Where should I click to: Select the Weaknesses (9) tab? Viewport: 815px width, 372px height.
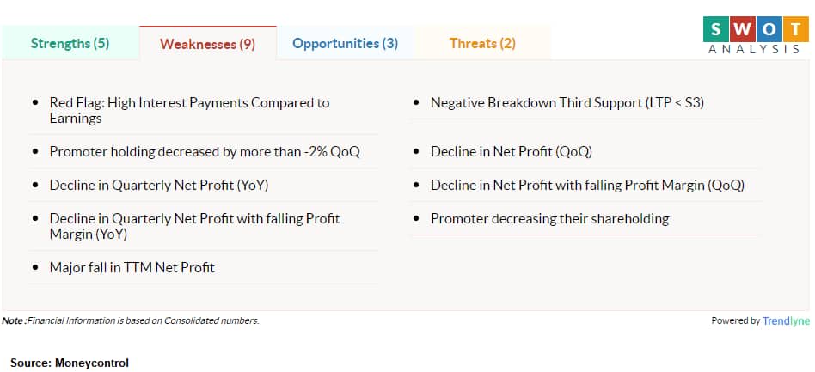point(207,44)
